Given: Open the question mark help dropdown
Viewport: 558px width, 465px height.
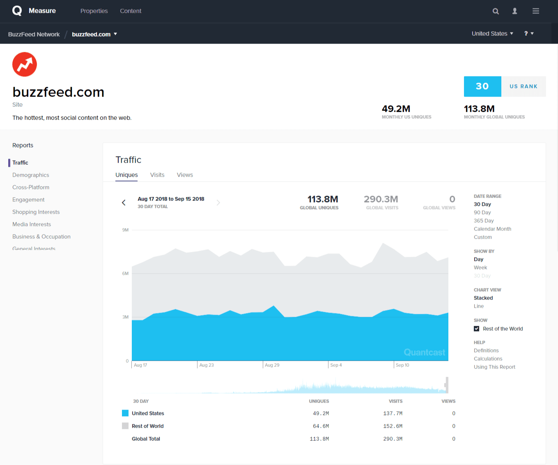Looking at the screenshot, I should pos(529,34).
